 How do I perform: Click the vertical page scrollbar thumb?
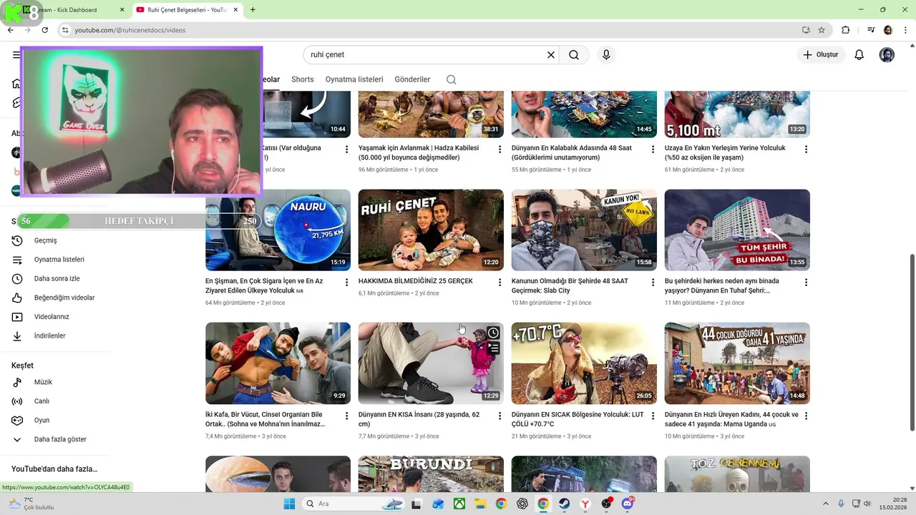(x=912, y=342)
